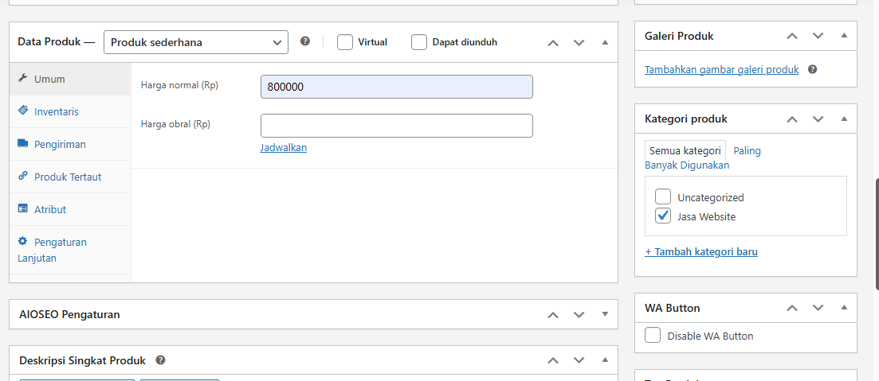Move AIOSEO Pengaturan panel up arrow

coord(553,314)
